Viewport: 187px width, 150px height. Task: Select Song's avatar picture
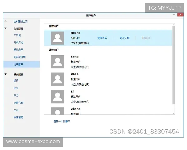coord(57,62)
